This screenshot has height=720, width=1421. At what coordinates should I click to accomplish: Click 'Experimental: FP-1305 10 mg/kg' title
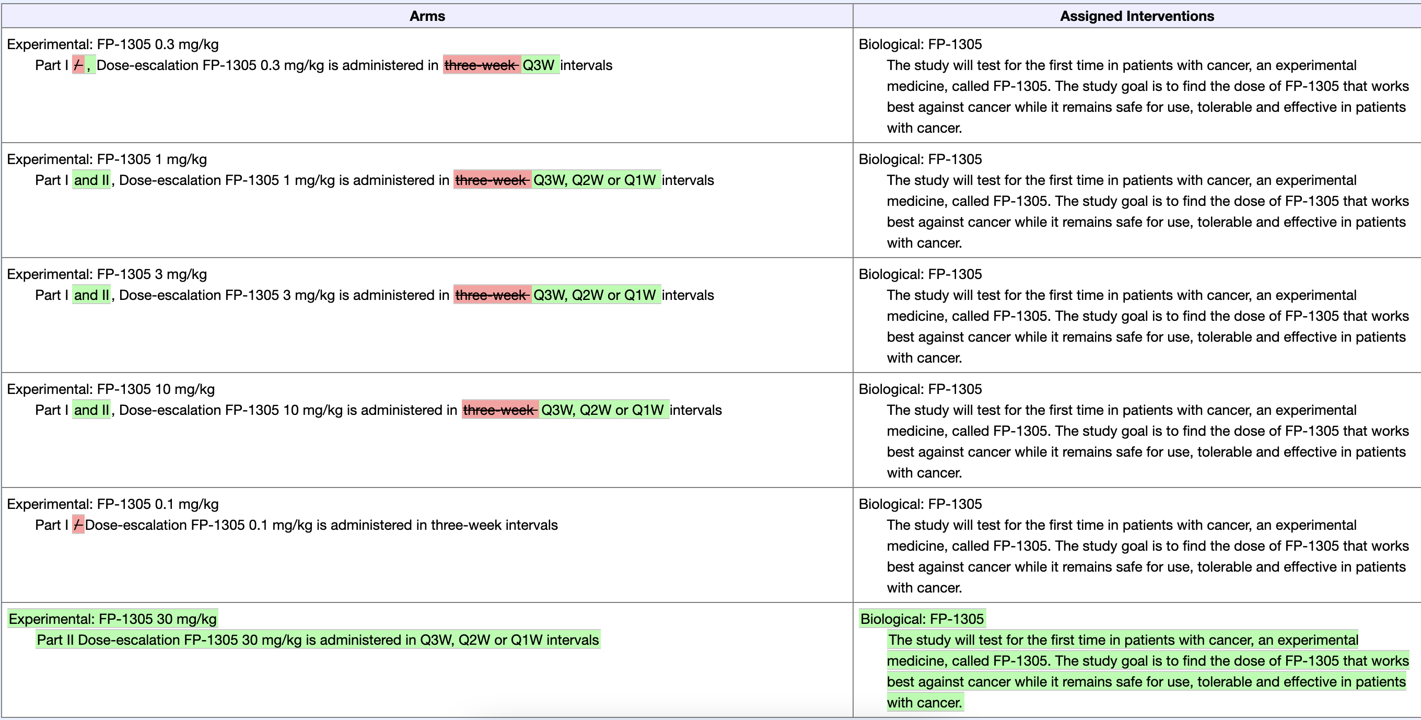pyautogui.click(x=111, y=389)
